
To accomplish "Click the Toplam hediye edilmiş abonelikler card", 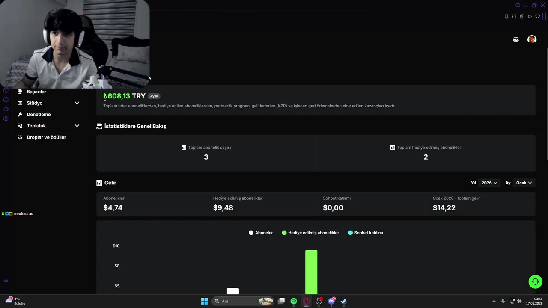I will click(426, 153).
